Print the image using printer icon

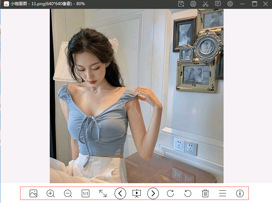coord(193,4)
